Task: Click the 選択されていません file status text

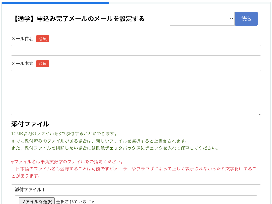Action: click(x=76, y=201)
